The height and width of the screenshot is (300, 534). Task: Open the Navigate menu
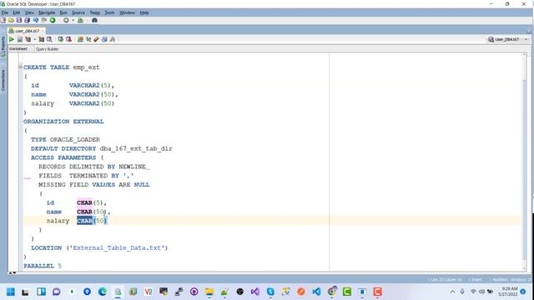pos(47,12)
